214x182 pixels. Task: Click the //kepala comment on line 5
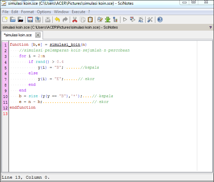(90, 68)
